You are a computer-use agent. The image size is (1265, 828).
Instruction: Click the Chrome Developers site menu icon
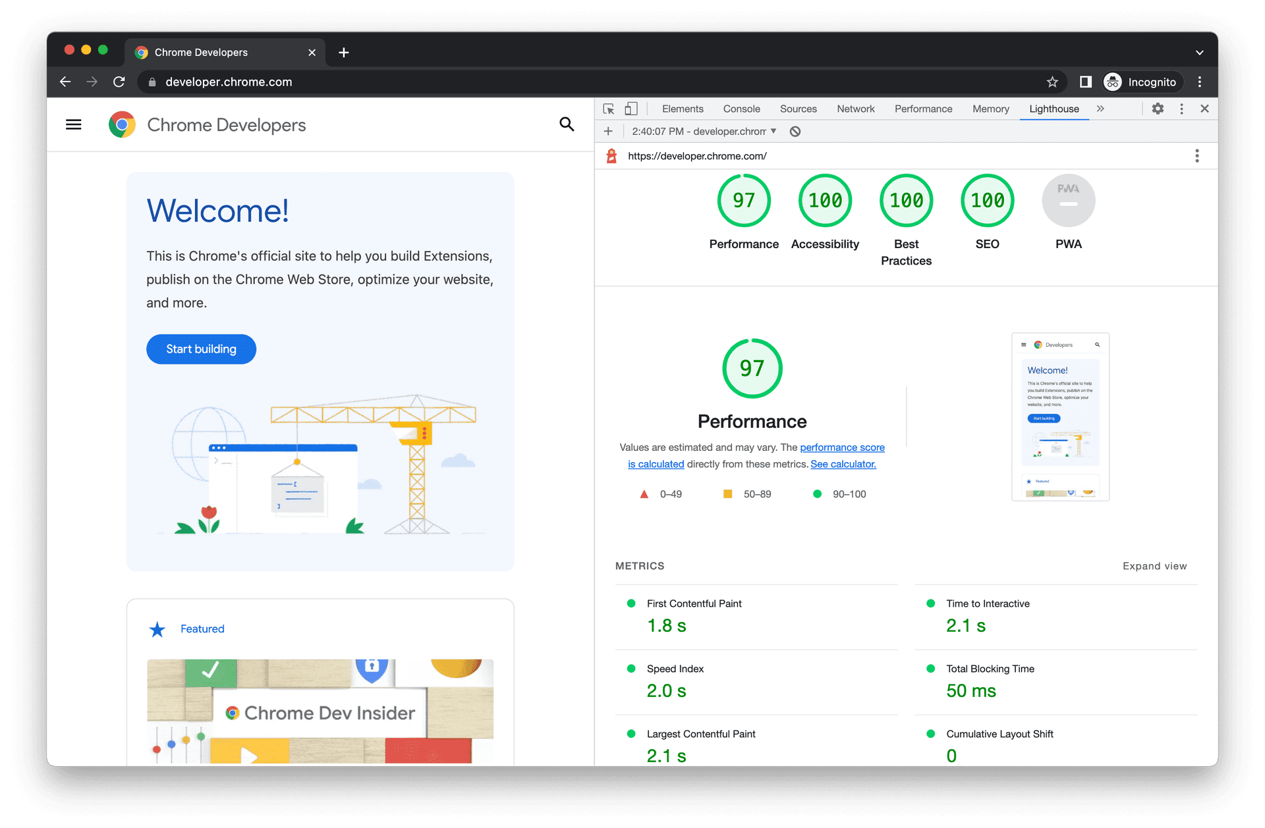[x=74, y=125]
